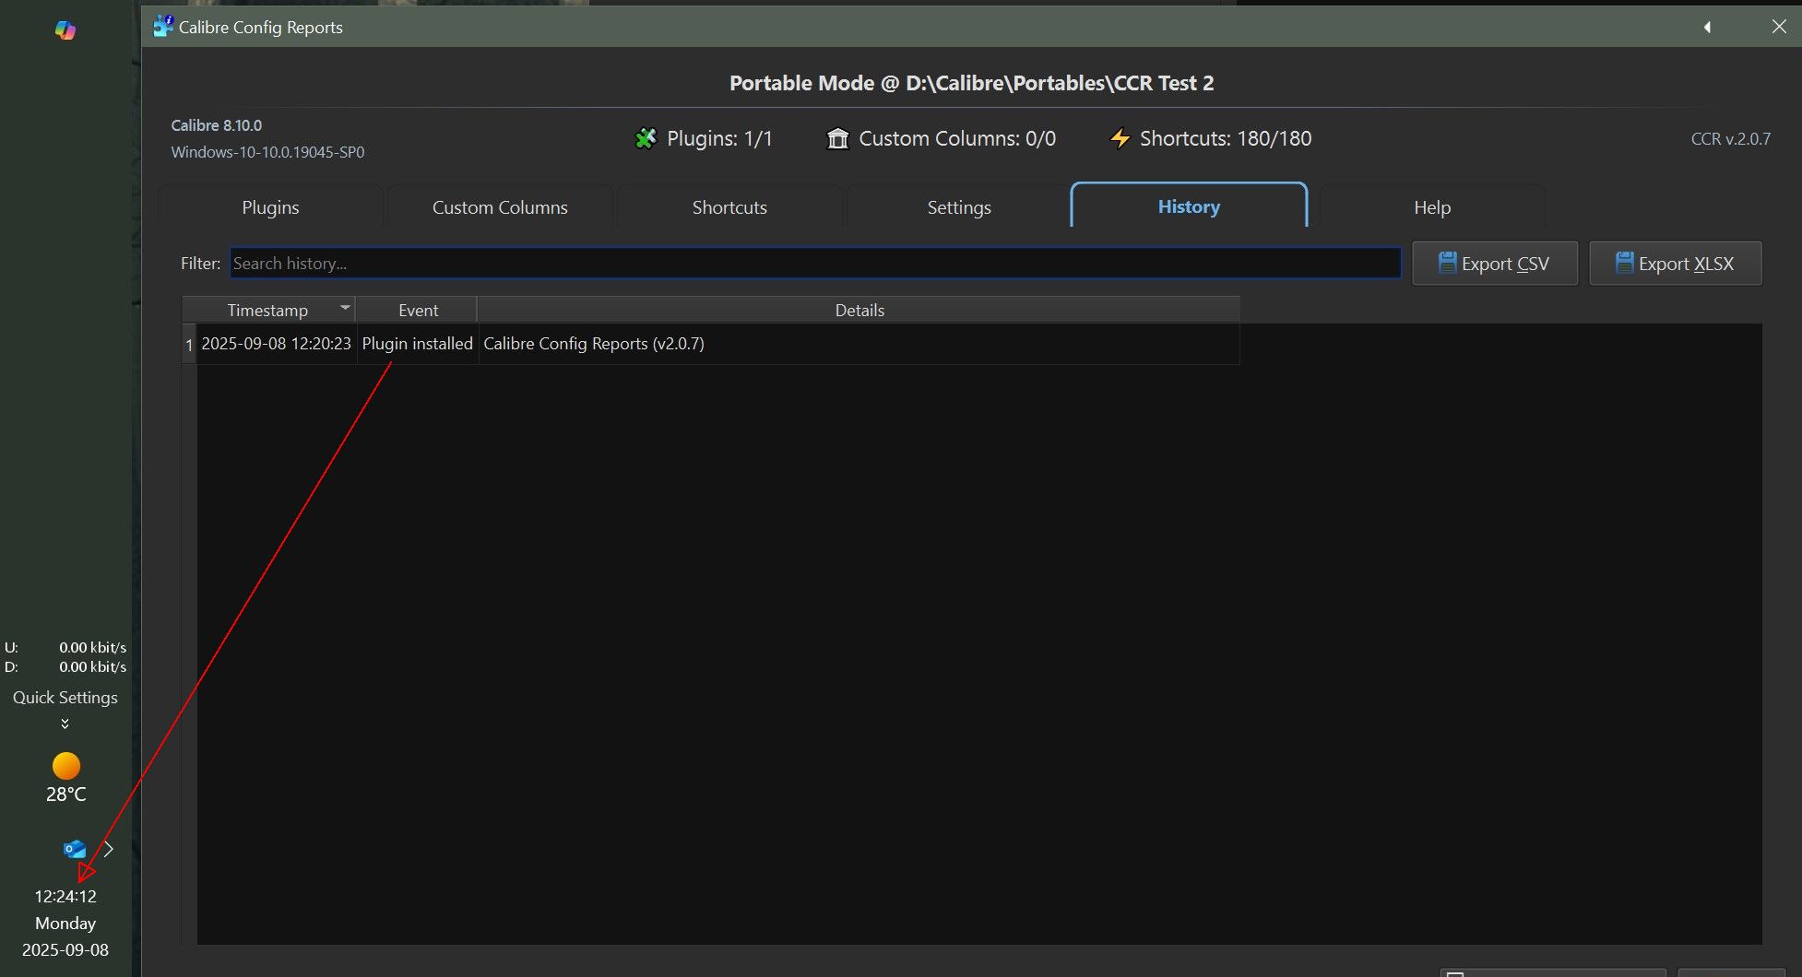Click the floppy-disk icon on Export CSV

point(1448,263)
